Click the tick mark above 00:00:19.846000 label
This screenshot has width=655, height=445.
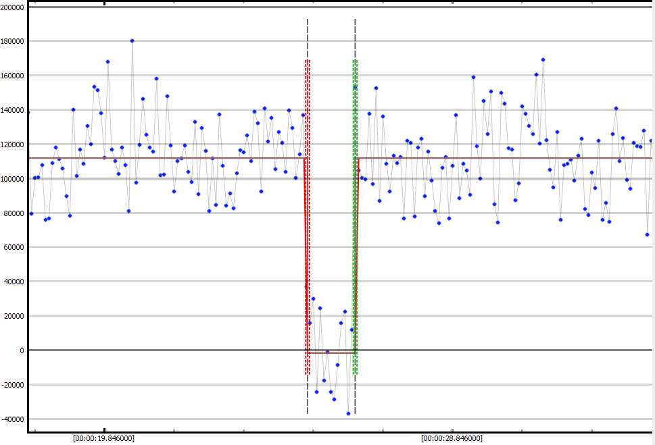[104, 430]
